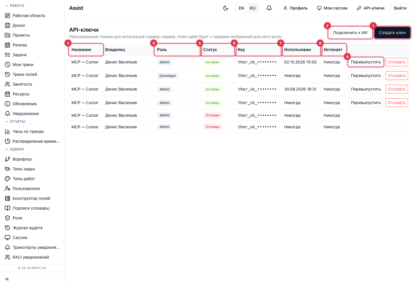
Task: Select the Developer role badge
Action: (x=168, y=76)
